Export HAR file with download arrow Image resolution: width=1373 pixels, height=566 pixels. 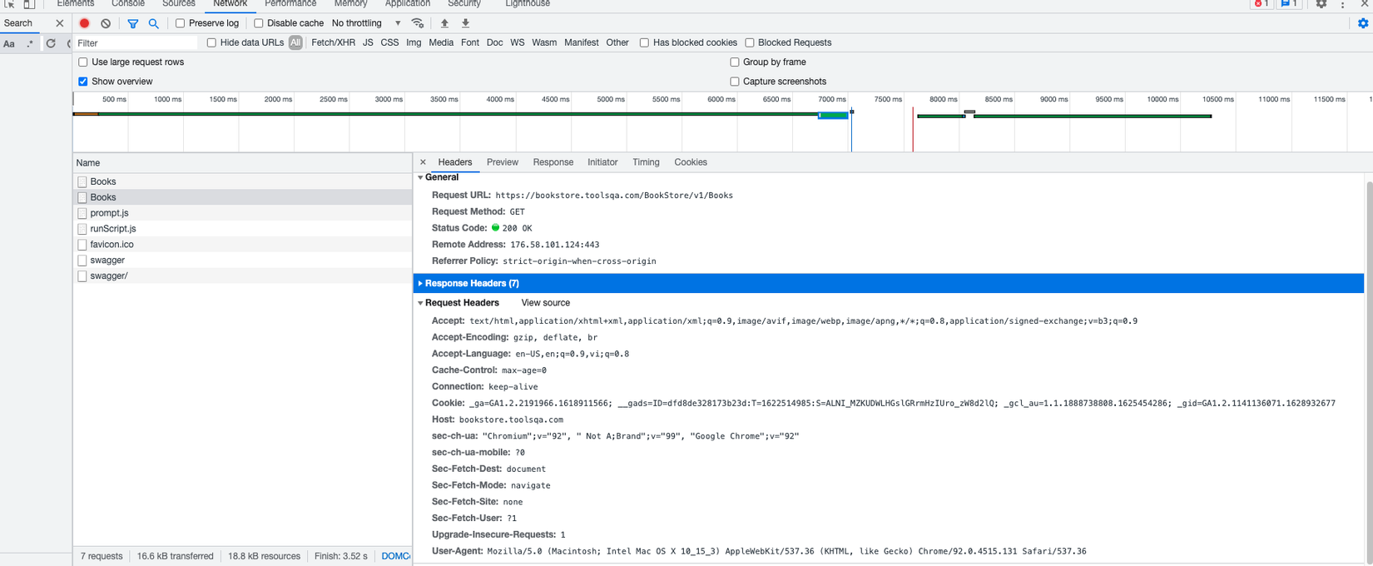point(465,23)
